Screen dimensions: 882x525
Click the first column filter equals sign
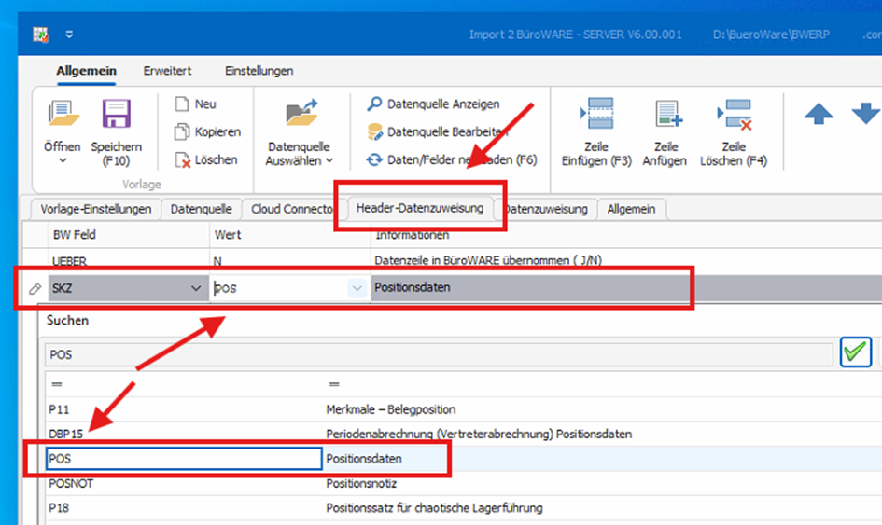[x=57, y=384]
